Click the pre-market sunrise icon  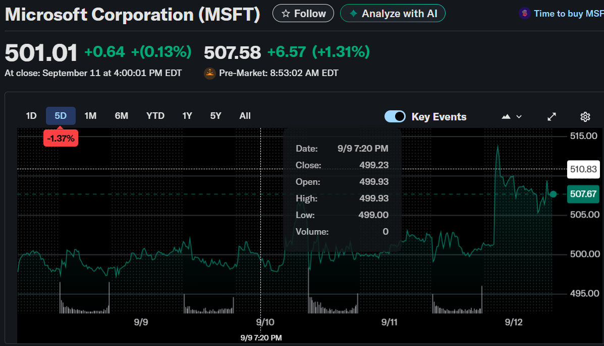(209, 73)
